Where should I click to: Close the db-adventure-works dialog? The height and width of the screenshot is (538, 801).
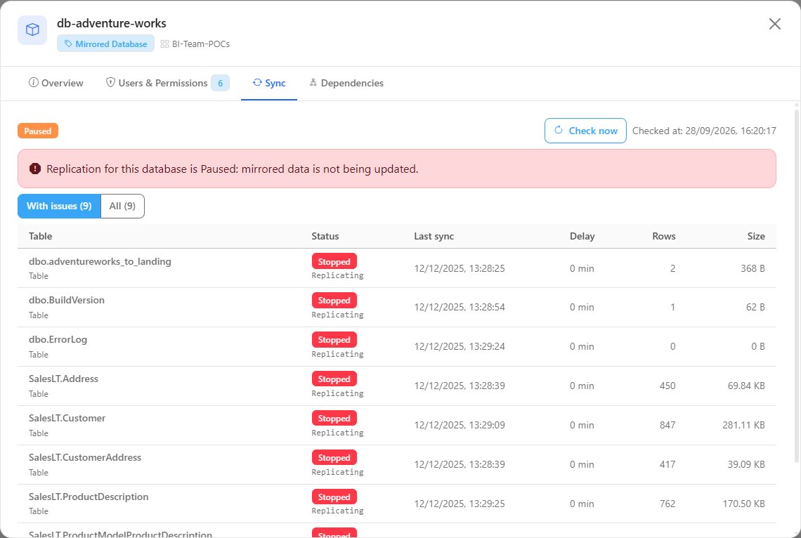(x=774, y=24)
